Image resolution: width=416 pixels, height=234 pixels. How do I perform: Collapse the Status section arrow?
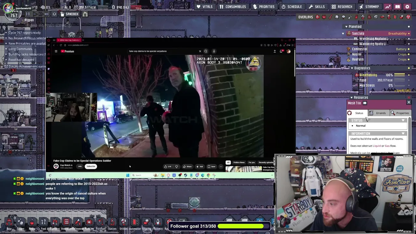click(x=403, y=121)
